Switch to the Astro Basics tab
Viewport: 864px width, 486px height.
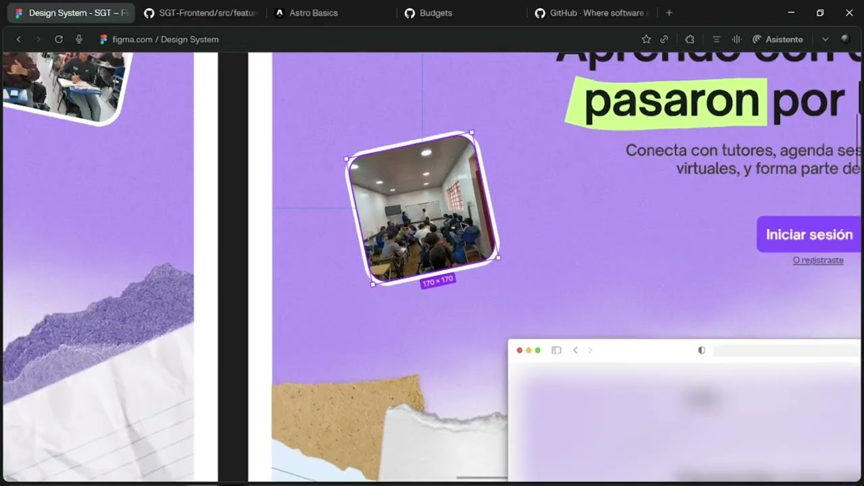(331, 13)
